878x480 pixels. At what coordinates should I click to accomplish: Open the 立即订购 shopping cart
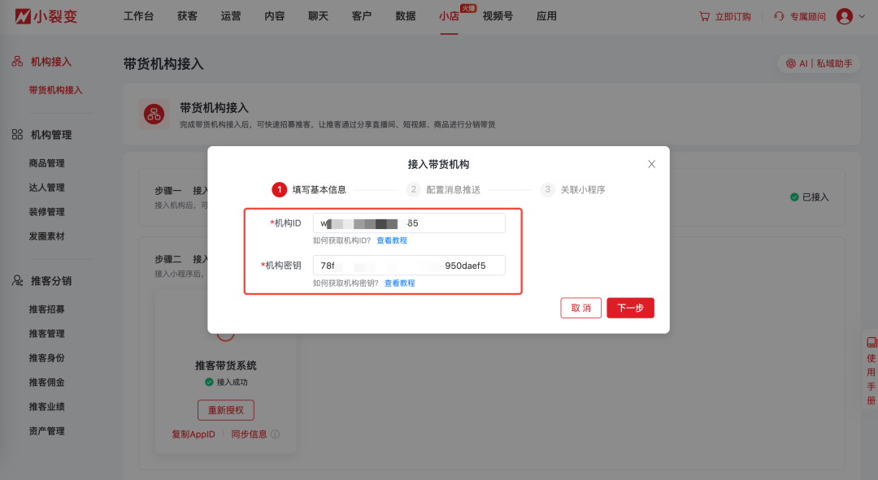[724, 15]
